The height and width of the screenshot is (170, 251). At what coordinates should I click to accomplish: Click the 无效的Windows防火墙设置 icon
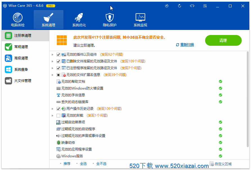59,88
